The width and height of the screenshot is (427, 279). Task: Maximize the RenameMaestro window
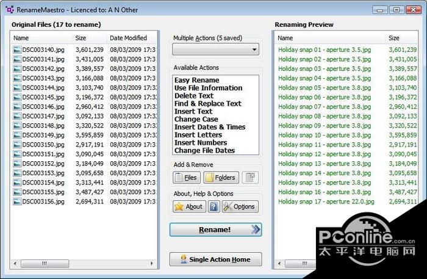(x=396, y=10)
